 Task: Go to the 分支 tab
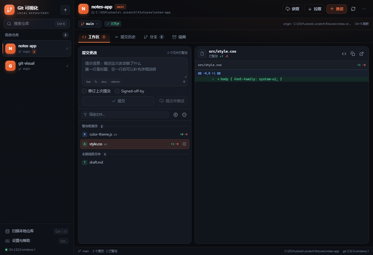tap(154, 37)
